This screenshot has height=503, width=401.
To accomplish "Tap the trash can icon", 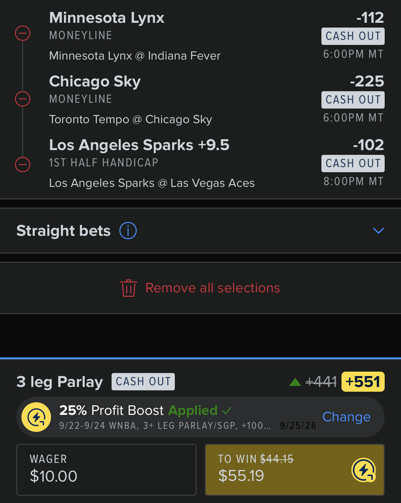I will click(129, 288).
